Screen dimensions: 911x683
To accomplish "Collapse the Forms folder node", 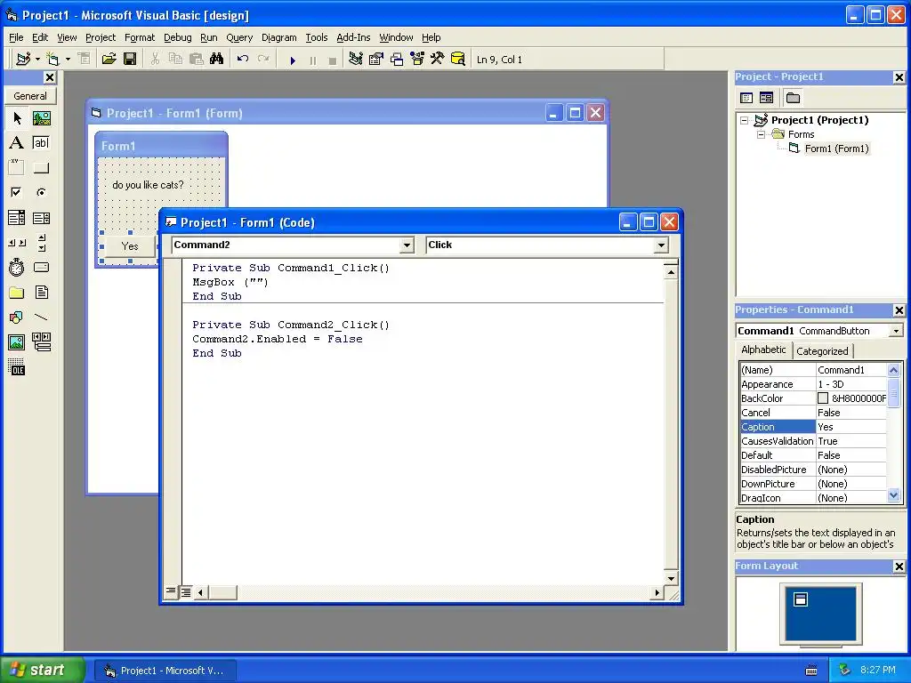I will (762, 135).
